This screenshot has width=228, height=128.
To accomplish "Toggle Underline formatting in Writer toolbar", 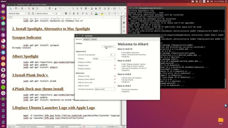I will click(74, 14).
